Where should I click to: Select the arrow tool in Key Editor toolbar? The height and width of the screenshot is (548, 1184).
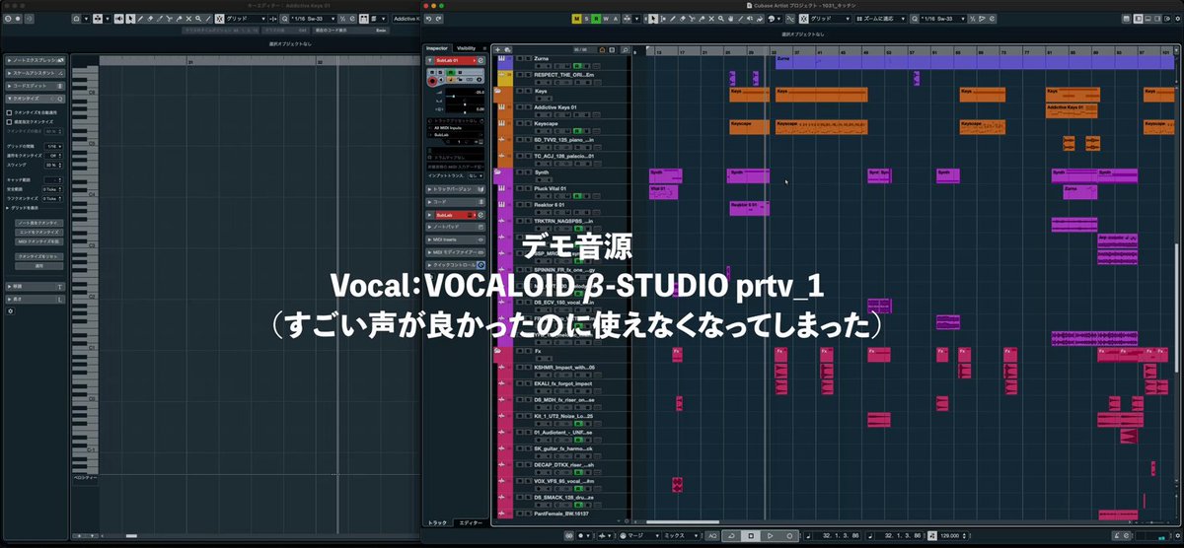pyautogui.click(x=131, y=18)
